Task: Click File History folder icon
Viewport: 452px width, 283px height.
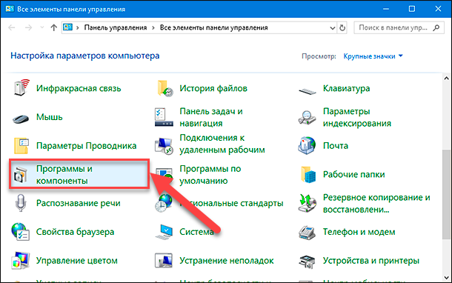Action: coord(165,88)
